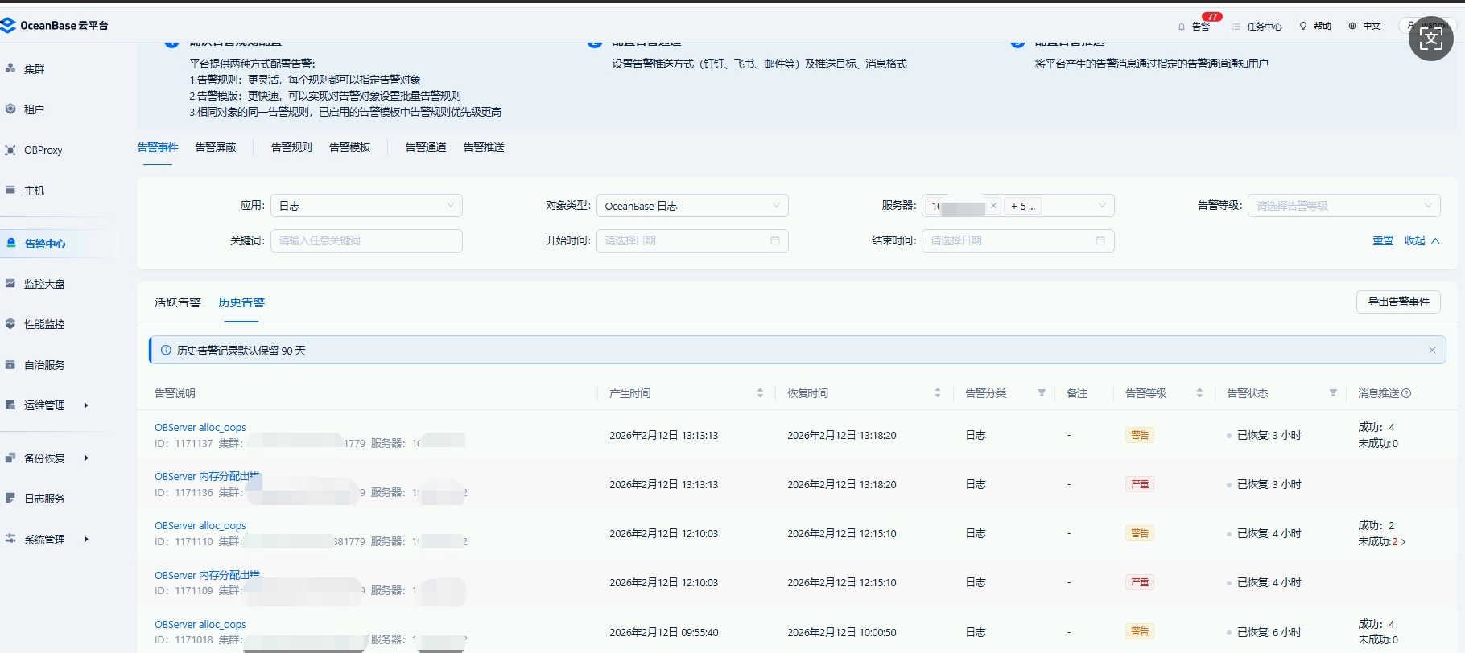Viewport: 1465px width, 653px height.
Task: Click the 任务中心 task center icon
Action: (1236, 27)
